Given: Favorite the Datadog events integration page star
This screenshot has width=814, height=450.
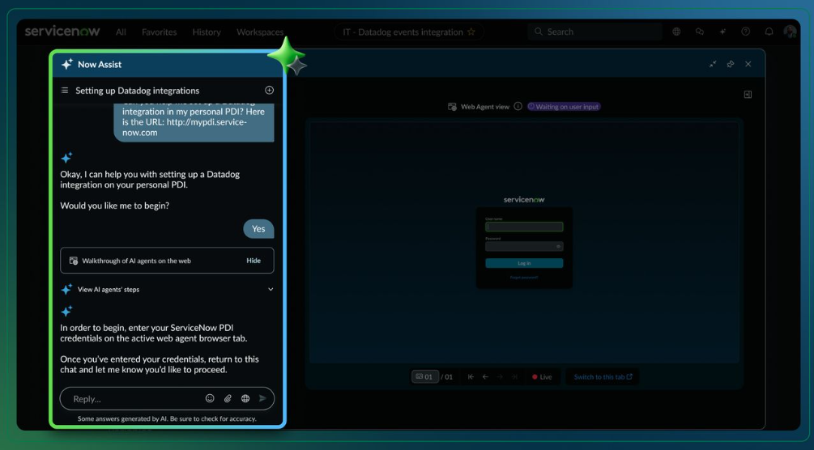Looking at the screenshot, I should [x=471, y=32].
